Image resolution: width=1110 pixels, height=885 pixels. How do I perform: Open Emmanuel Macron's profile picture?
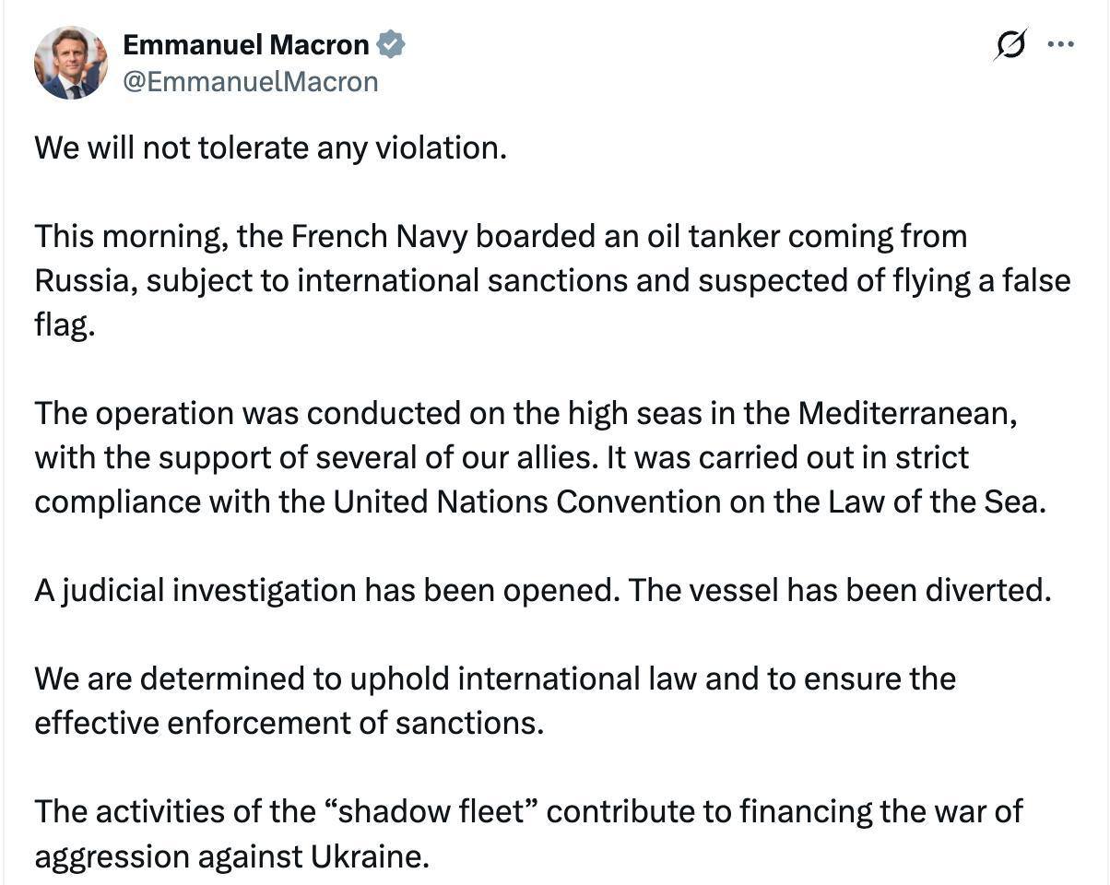click(x=71, y=63)
